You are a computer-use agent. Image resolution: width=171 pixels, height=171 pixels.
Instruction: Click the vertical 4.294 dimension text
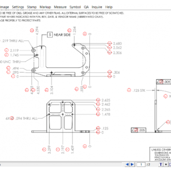tap(37, 31)
